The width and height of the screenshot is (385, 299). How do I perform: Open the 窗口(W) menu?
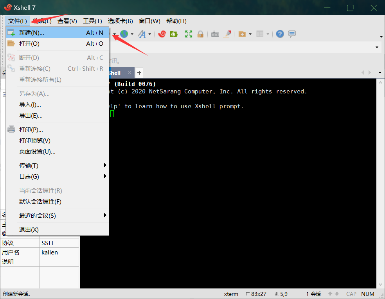(149, 21)
